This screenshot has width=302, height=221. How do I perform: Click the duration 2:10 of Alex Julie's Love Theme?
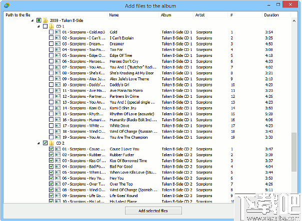(269, 79)
